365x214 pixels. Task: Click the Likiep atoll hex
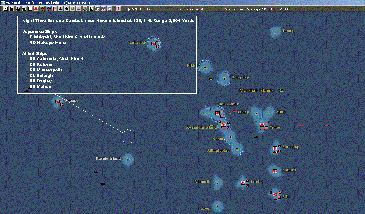(x=256, y=114)
